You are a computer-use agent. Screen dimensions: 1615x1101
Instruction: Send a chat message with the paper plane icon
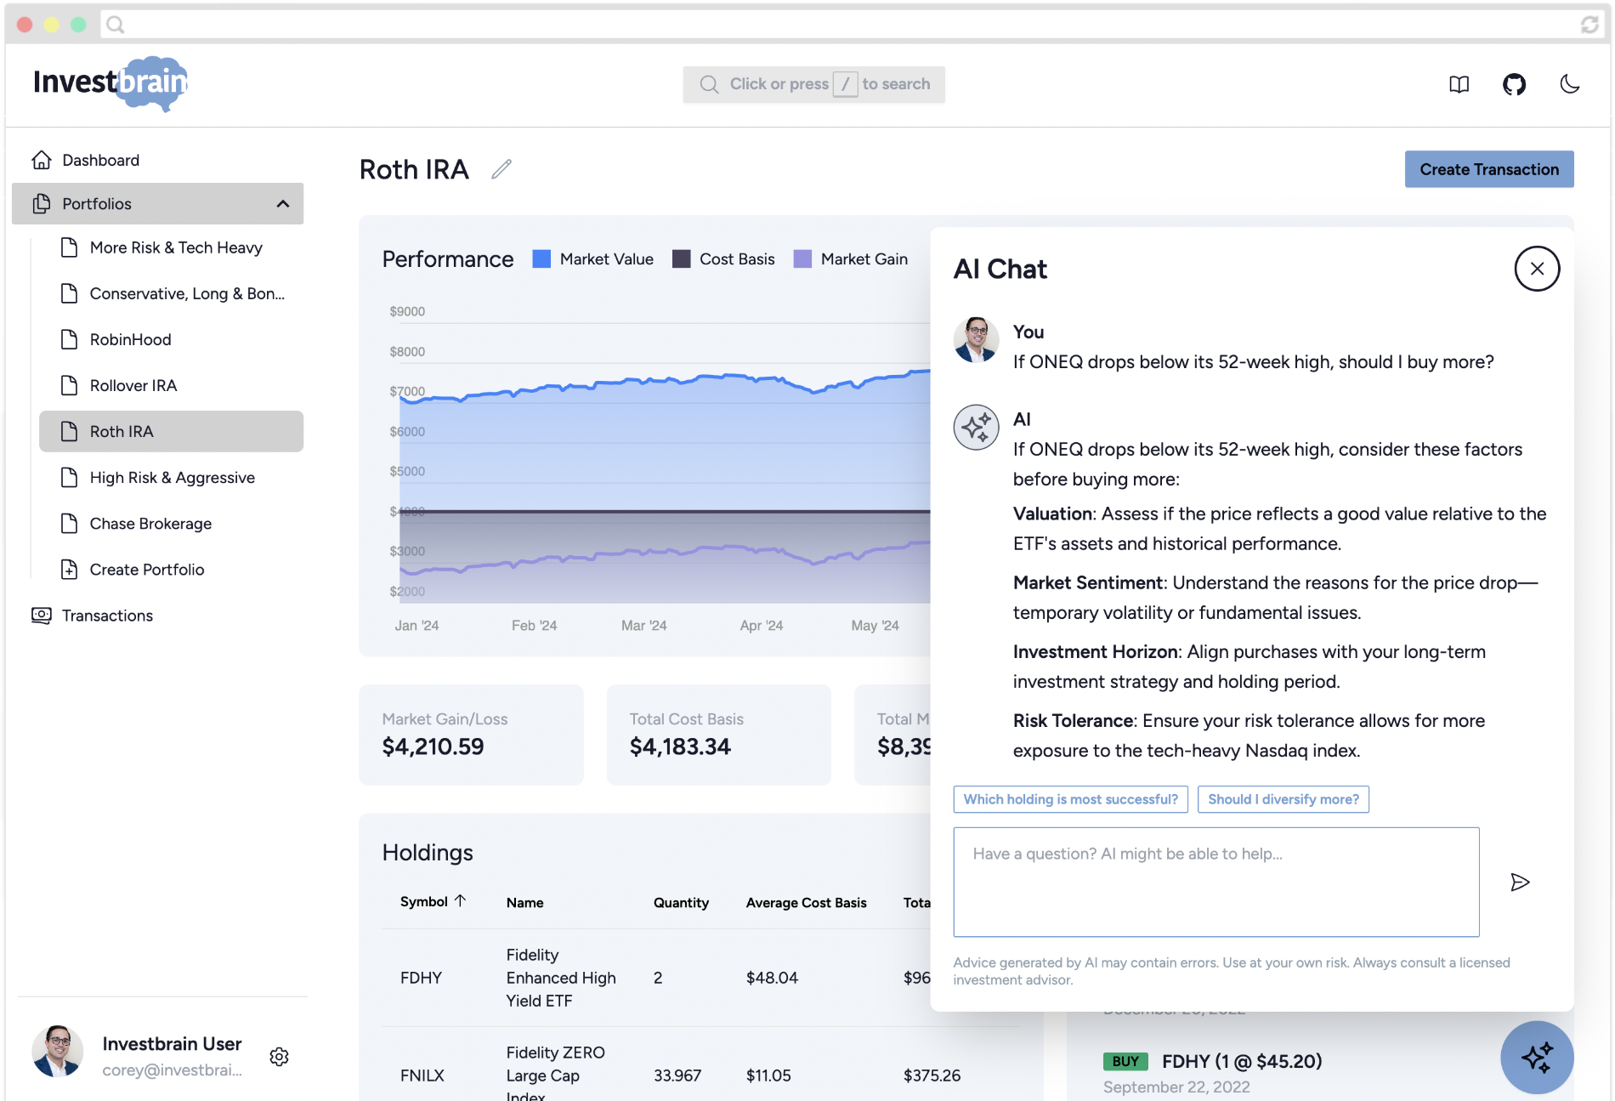[1521, 883]
